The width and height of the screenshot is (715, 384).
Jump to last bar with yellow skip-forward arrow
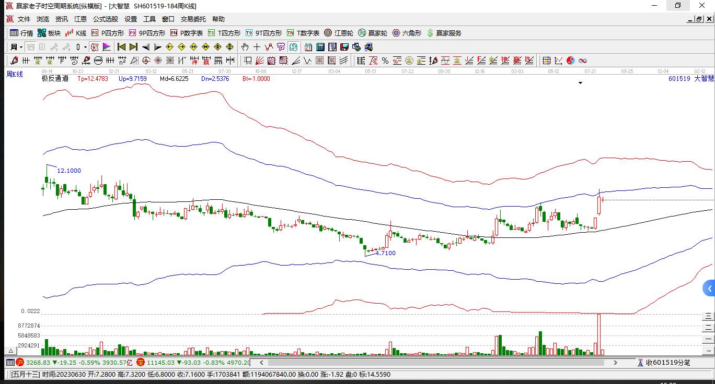tap(134, 47)
